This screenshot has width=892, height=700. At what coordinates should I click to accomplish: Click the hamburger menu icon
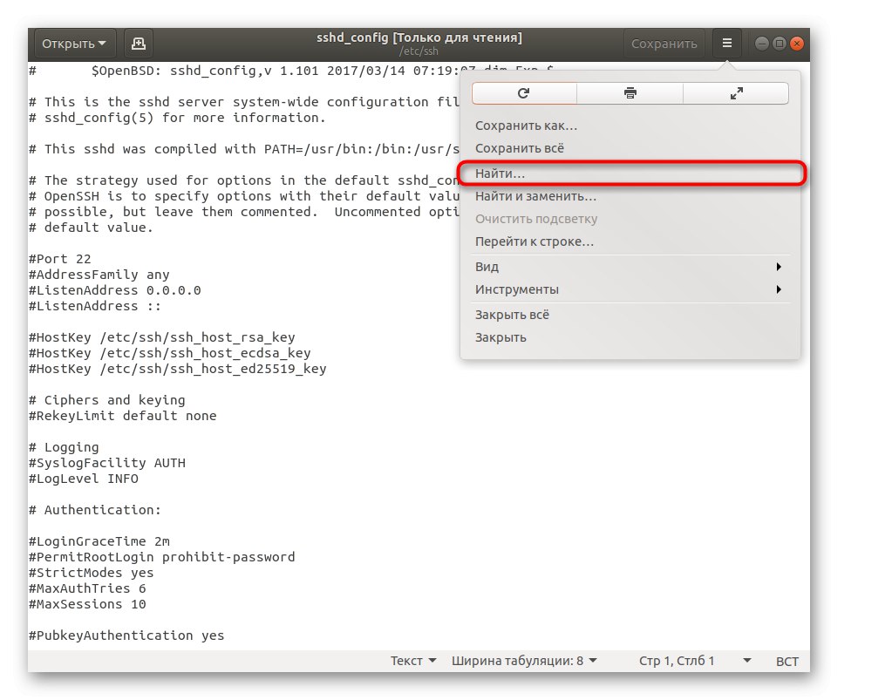pos(726,42)
